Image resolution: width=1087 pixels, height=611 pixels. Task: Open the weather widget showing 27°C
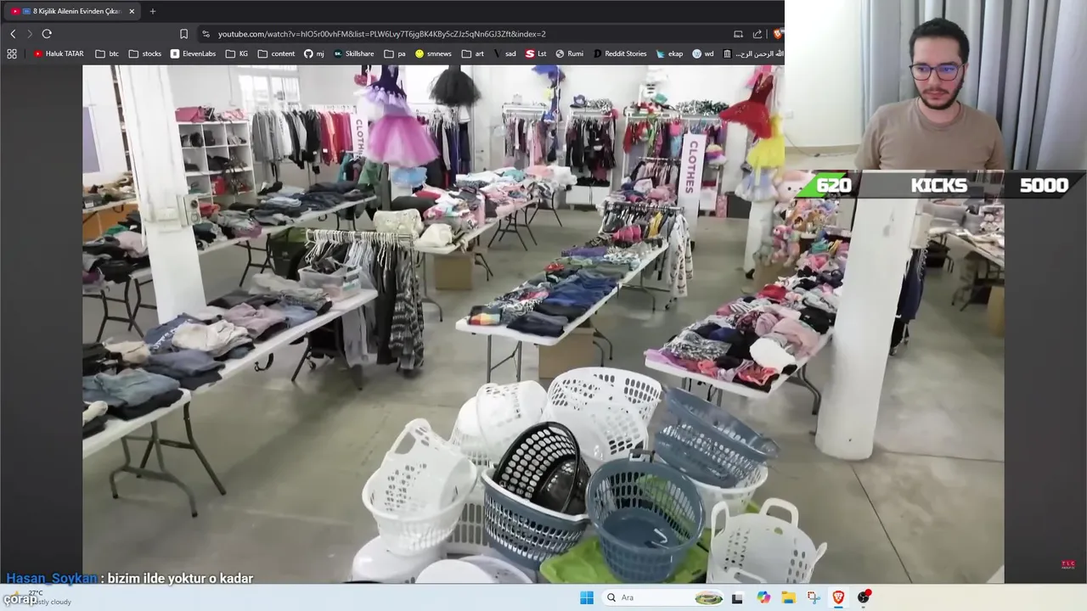pyautogui.click(x=38, y=597)
